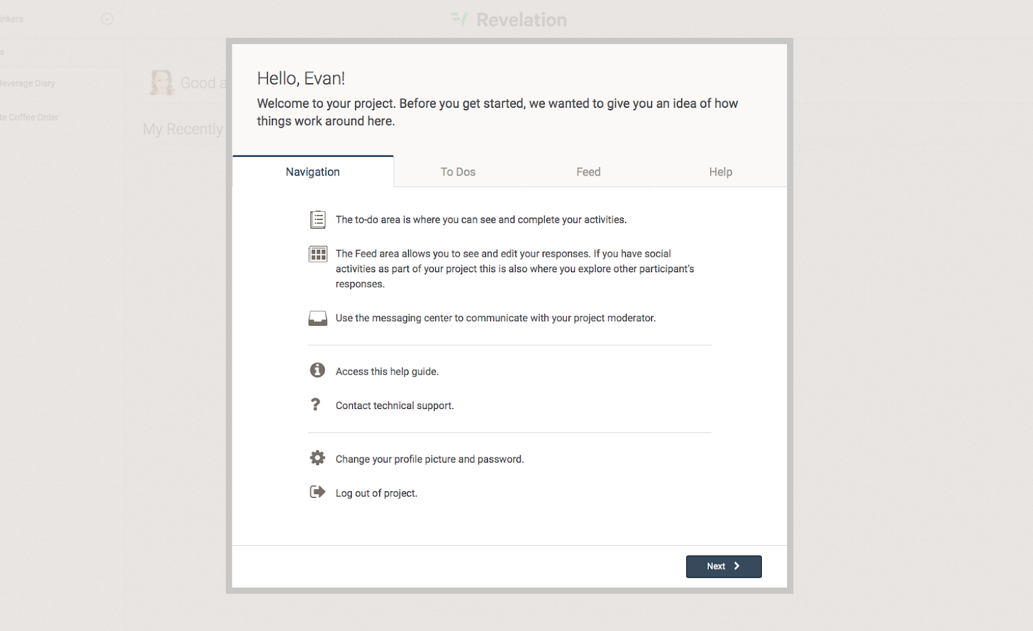Click 'Log out of project.' text
1033x631 pixels.
(376, 493)
